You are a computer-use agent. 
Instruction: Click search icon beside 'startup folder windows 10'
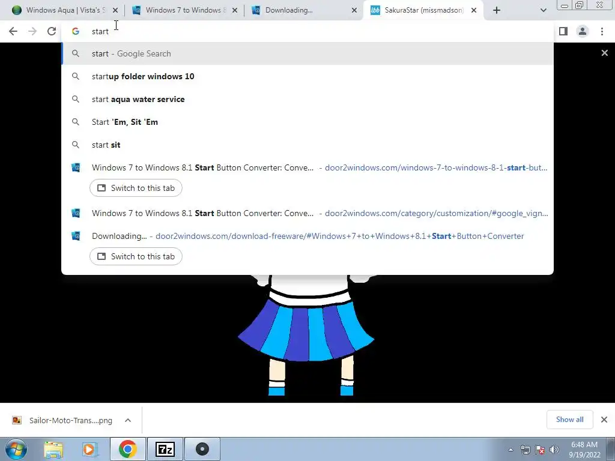coord(76,76)
